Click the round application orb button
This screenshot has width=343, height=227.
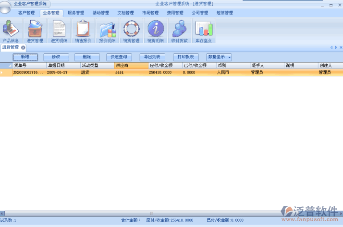tap(5, 7)
